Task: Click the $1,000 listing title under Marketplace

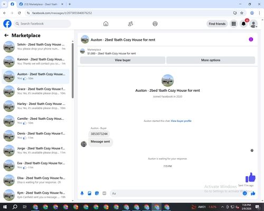Action: click(x=111, y=53)
